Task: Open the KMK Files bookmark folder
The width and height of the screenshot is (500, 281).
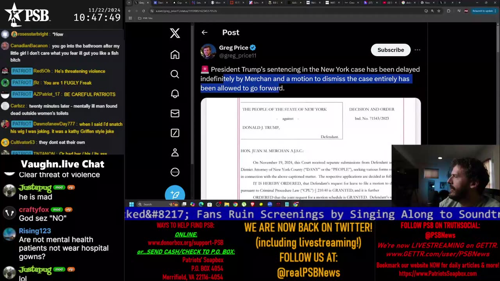Action: tap(145, 18)
